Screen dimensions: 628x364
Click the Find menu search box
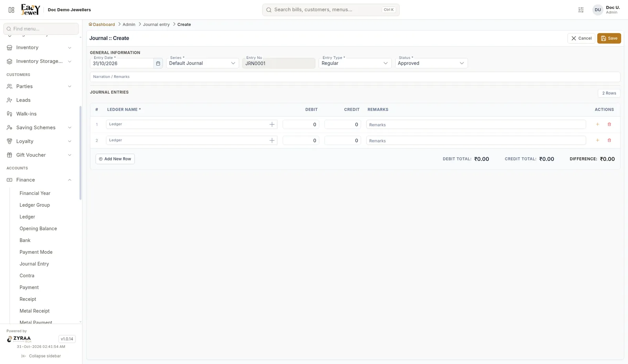click(x=41, y=29)
